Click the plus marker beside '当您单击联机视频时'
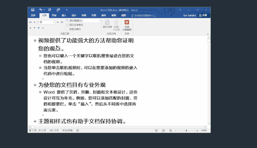 coord(40,68)
